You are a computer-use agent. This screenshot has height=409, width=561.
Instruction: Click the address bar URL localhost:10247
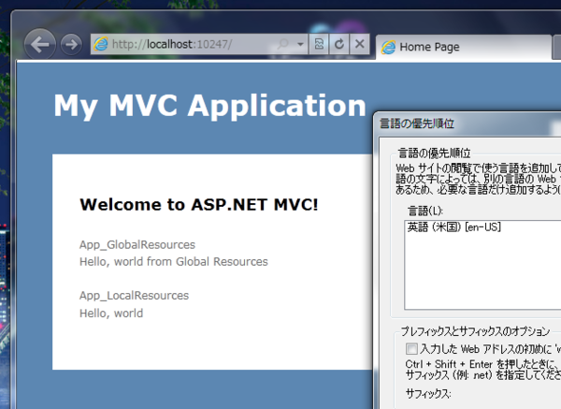172,44
